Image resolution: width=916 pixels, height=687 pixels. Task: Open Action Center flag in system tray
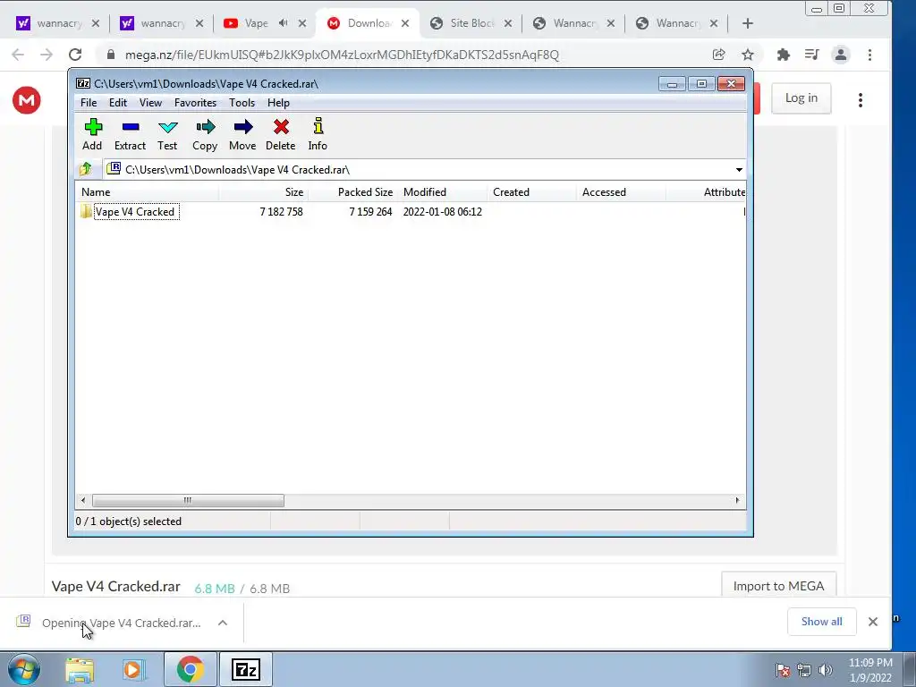[x=783, y=670]
